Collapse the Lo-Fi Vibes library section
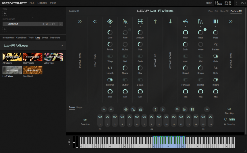Viewport: 247px width, 153px height. coord(62,46)
